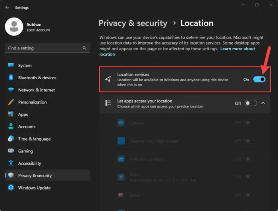Click the System monitor icon
This screenshot has height=211, width=278.
pyautogui.click(x=11, y=65)
